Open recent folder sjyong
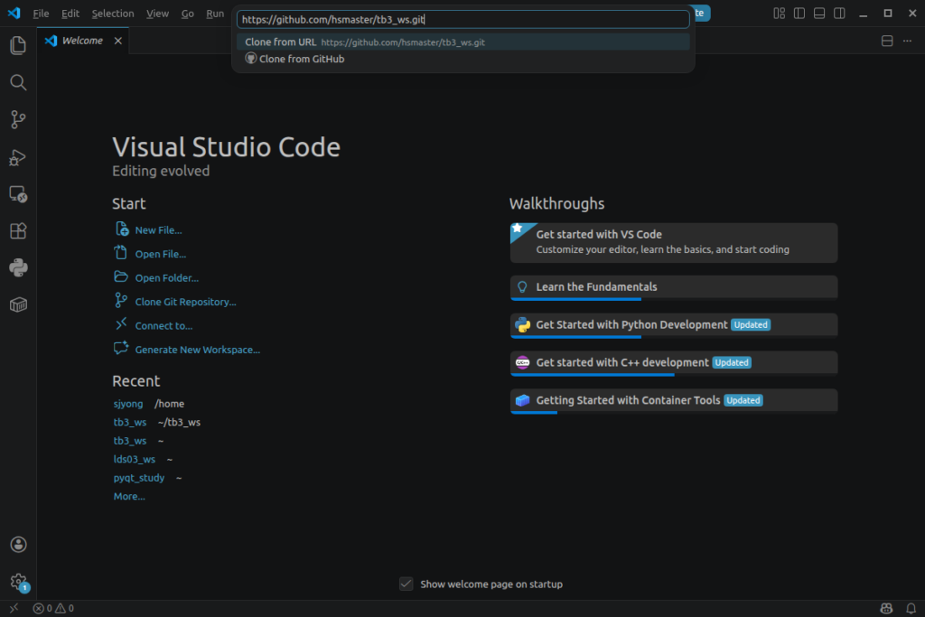 click(128, 404)
